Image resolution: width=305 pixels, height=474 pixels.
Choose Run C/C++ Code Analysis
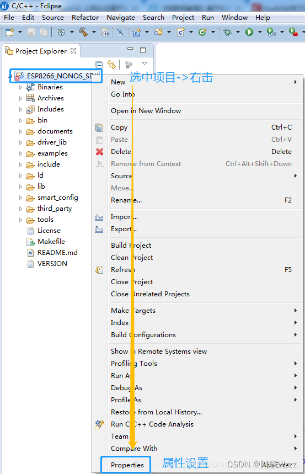pyautogui.click(x=197, y=424)
